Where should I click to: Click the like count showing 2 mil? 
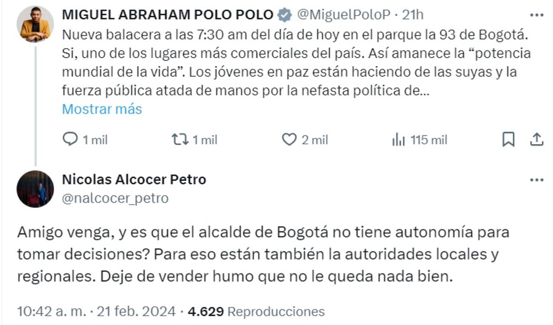316,139
